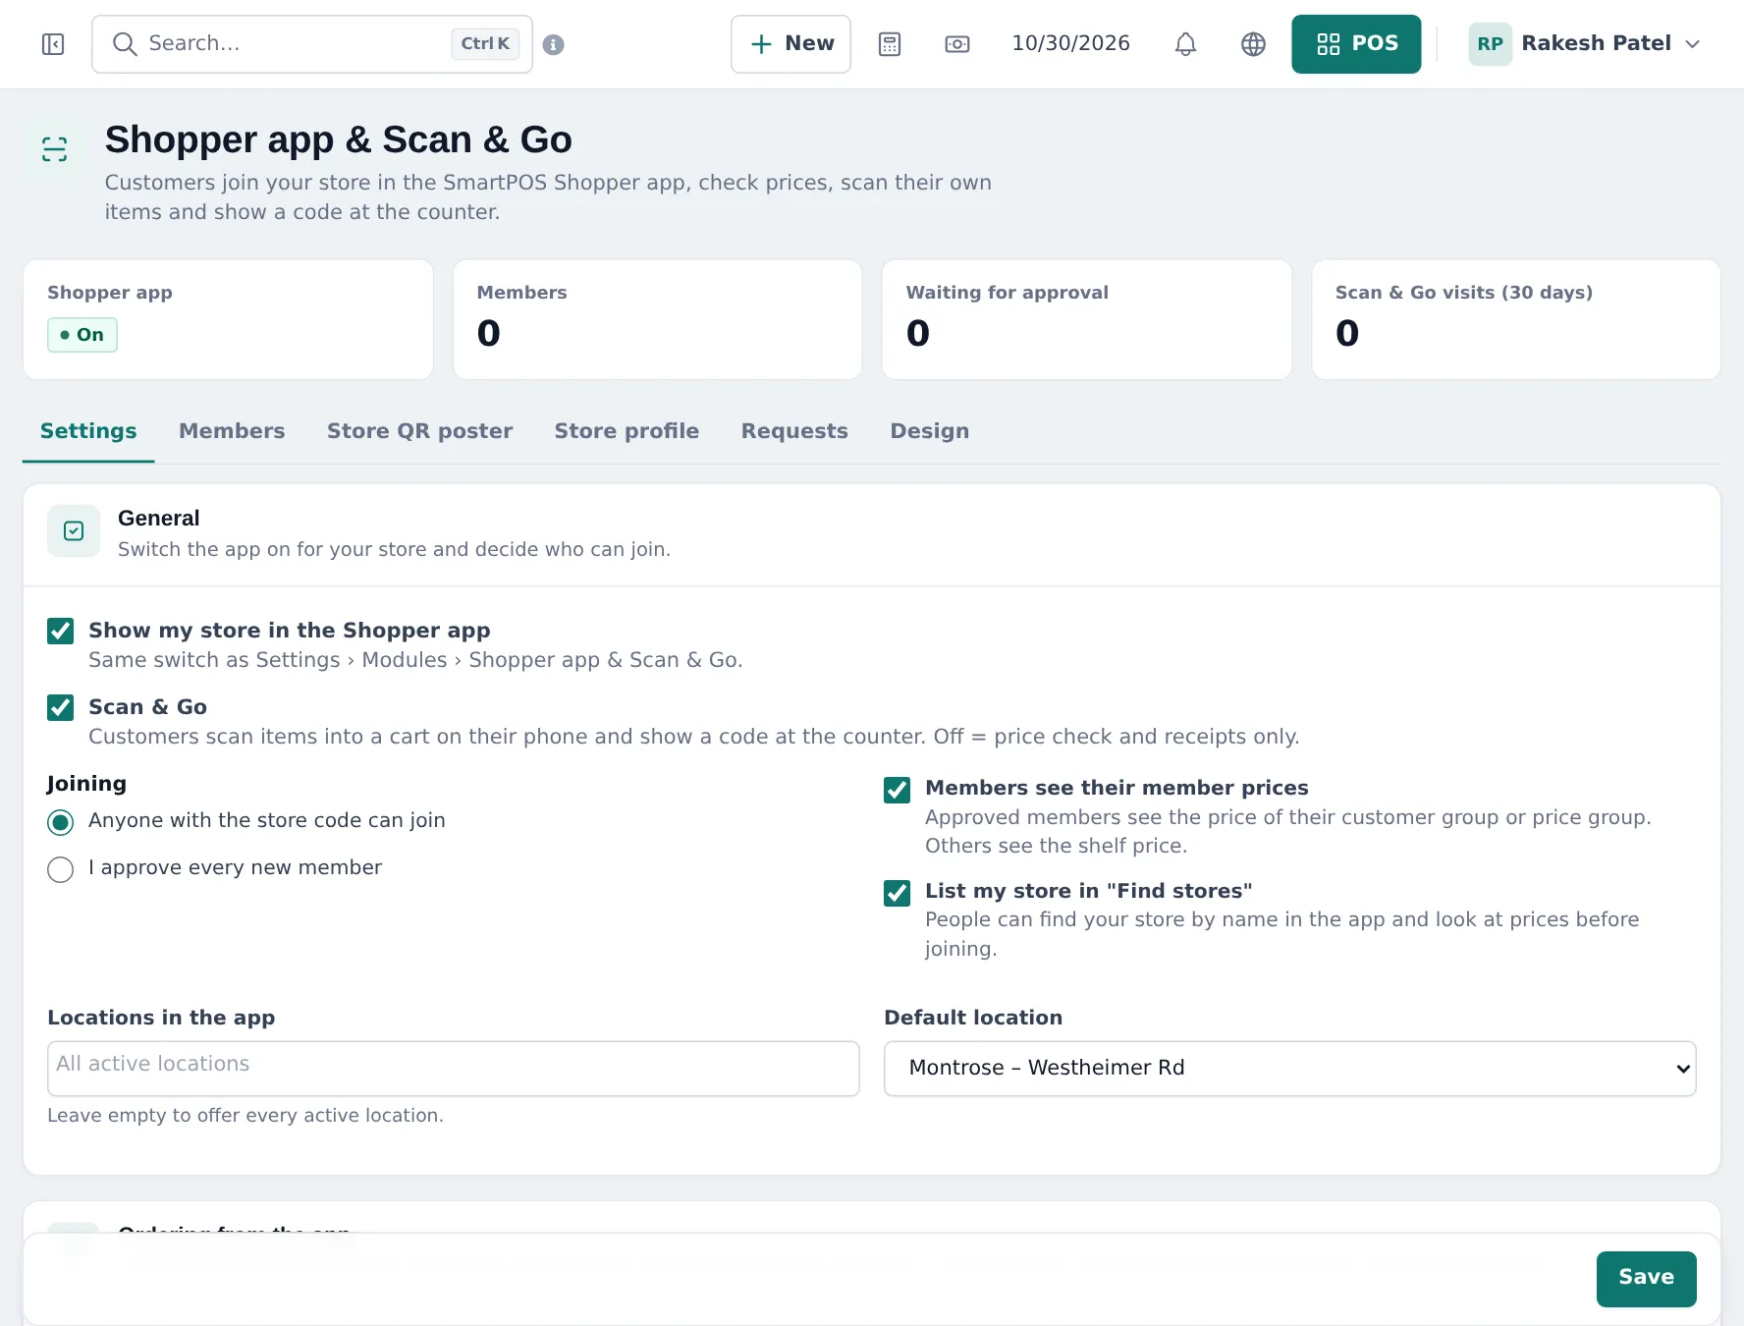Uncheck the Scan & Go checkbox
Image resolution: width=1744 pixels, height=1326 pixels.
pyautogui.click(x=61, y=707)
